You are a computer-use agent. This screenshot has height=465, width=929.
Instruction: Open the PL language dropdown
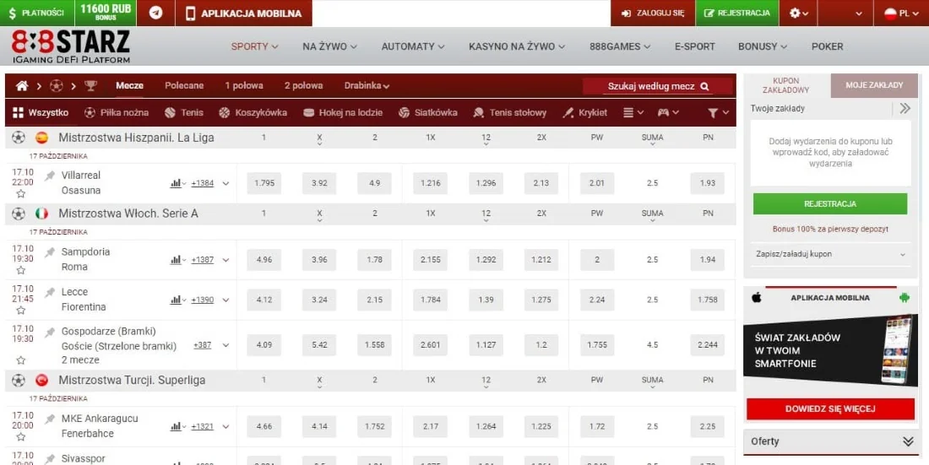[x=896, y=13]
